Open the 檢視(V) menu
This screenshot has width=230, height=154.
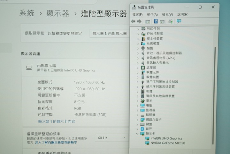167,14
